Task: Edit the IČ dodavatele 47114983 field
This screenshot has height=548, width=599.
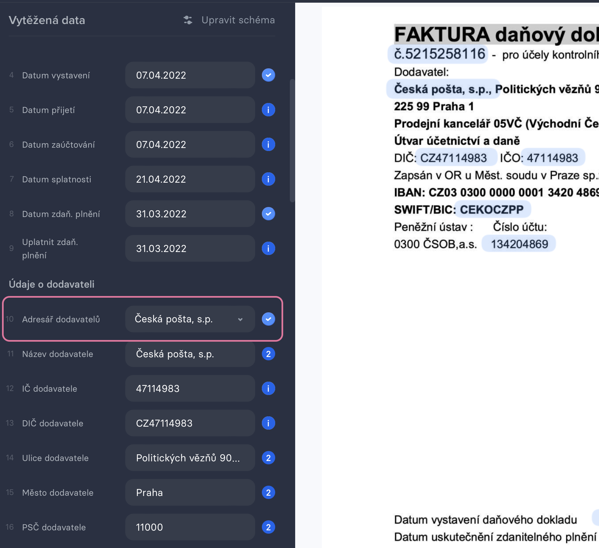Action: click(x=190, y=388)
